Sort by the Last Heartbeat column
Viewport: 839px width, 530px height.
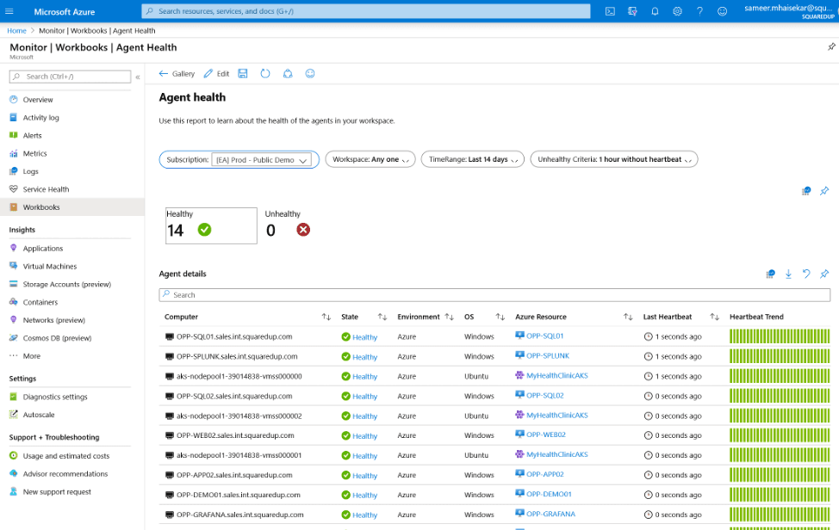[714, 317]
